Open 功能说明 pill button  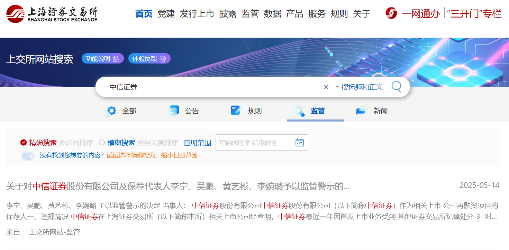pos(103,59)
